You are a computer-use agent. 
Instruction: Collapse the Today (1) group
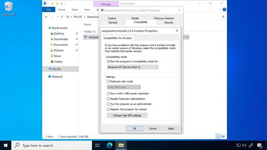[x=82, y=32]
